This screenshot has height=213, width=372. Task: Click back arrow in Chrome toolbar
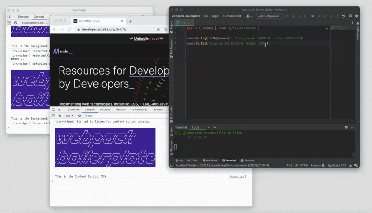tap(55, 29)
